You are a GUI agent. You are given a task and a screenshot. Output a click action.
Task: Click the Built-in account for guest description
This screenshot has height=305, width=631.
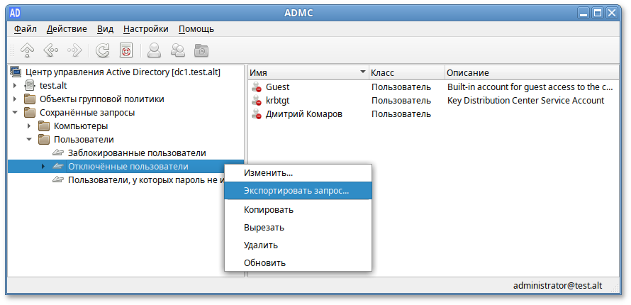pyautogui.click(x=530, y=87)
